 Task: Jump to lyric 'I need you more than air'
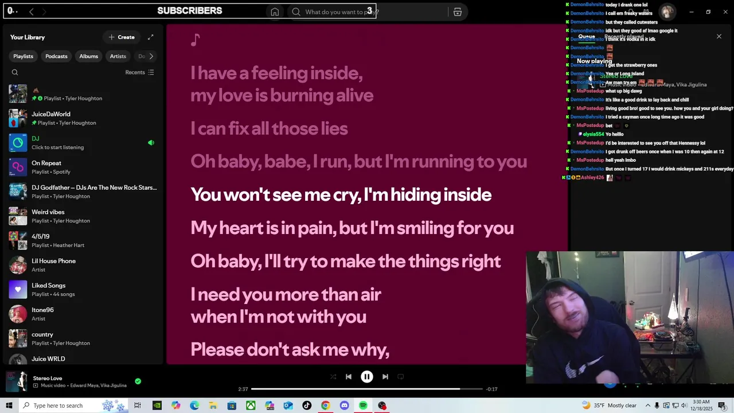click(286, 306)
